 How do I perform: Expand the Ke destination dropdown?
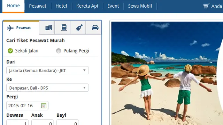[47, 88]
